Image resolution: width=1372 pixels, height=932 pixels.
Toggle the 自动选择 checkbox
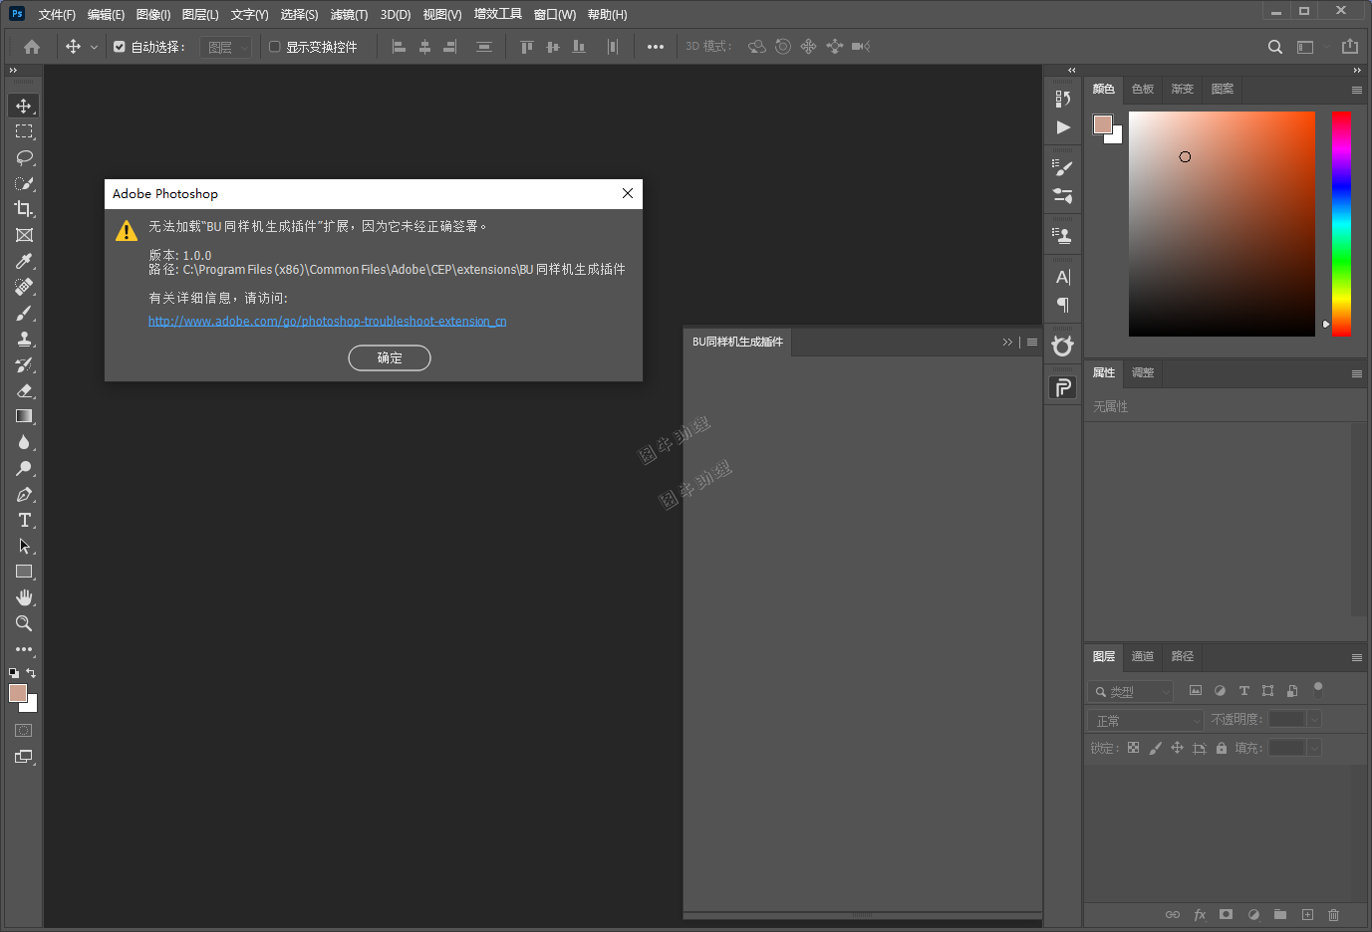[x=120, y=47]
